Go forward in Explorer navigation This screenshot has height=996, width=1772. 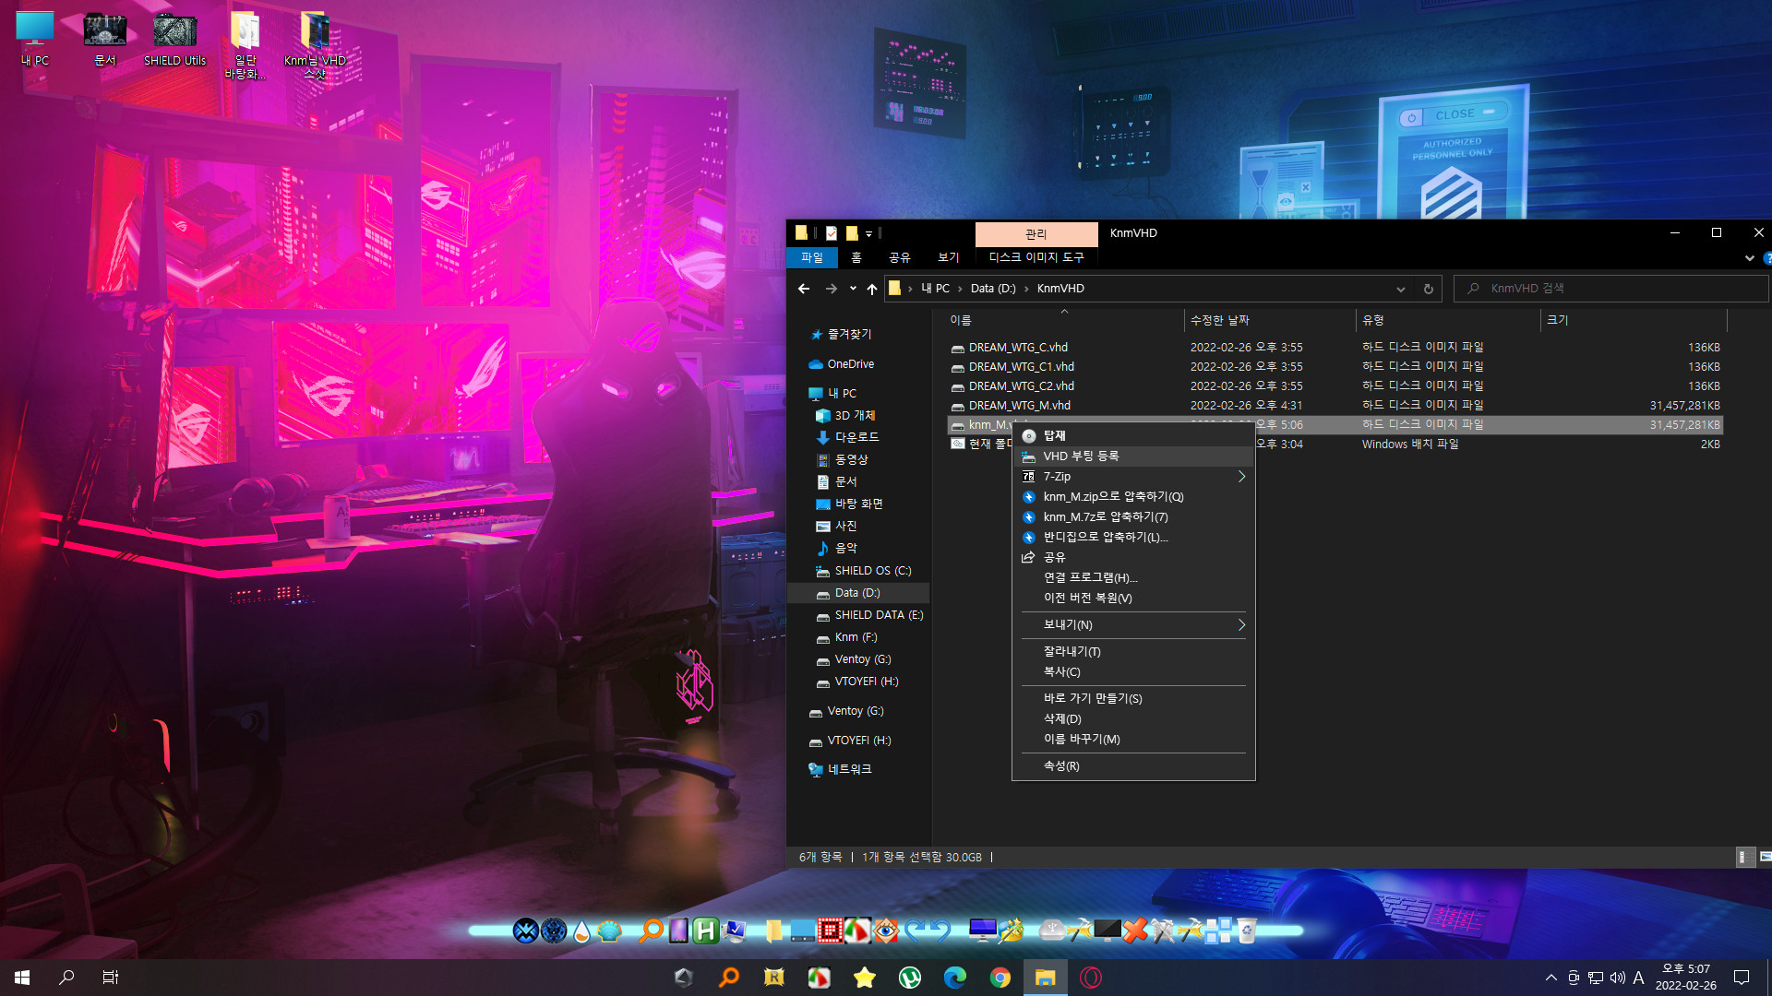tap(832, 289)
